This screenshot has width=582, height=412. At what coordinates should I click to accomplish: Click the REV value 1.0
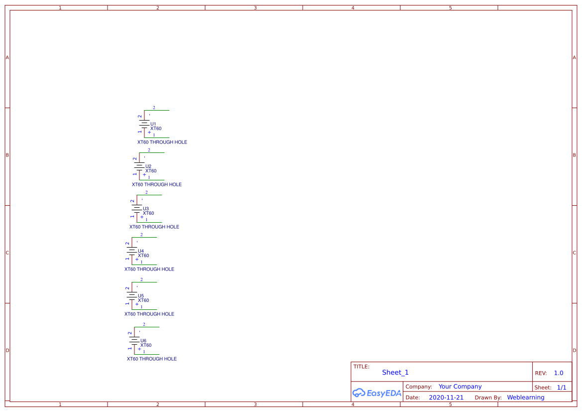coord(558,372)
